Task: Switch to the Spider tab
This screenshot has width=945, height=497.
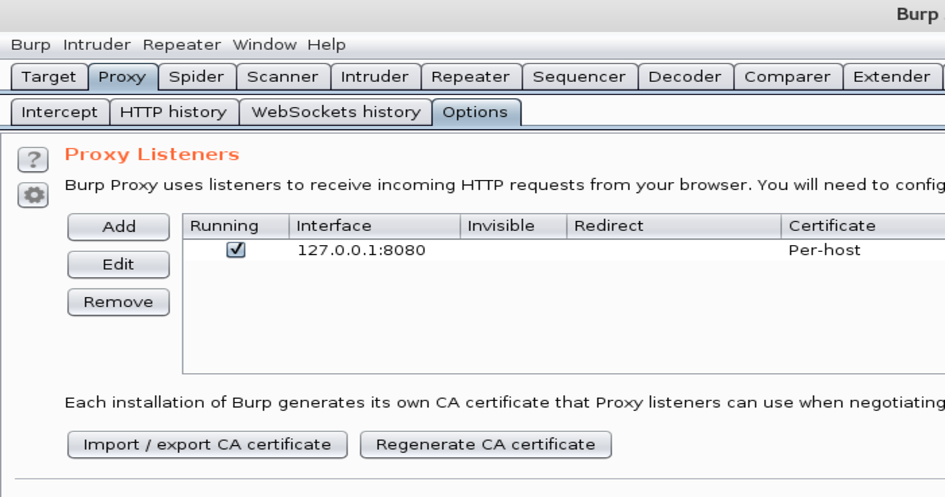Action: coord(196,77)
